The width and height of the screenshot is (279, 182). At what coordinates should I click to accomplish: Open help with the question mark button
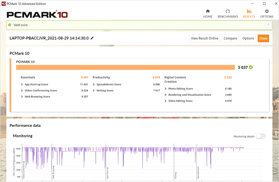click(x=268, y=25)
